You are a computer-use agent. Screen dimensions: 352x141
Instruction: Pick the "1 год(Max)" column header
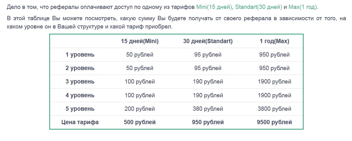pos(274,41)
